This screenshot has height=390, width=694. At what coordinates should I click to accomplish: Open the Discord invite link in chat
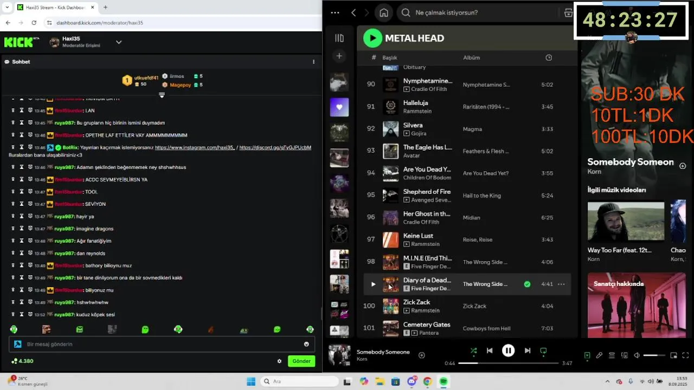coord(275,147)
